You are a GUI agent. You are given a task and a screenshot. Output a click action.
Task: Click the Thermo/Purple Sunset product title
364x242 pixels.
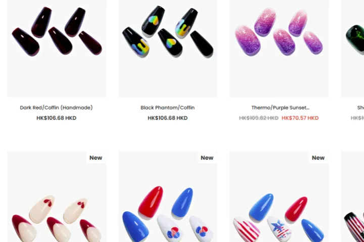pos(281,108)
